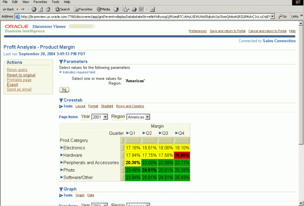Click Photo Q2 cell 24.81%

tap(149, 170)
